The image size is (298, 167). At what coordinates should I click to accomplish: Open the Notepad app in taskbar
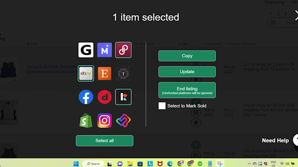(210, 164)
